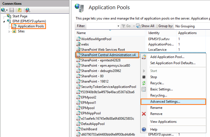Select Start Page in the tree

click(x=20, y=16)
